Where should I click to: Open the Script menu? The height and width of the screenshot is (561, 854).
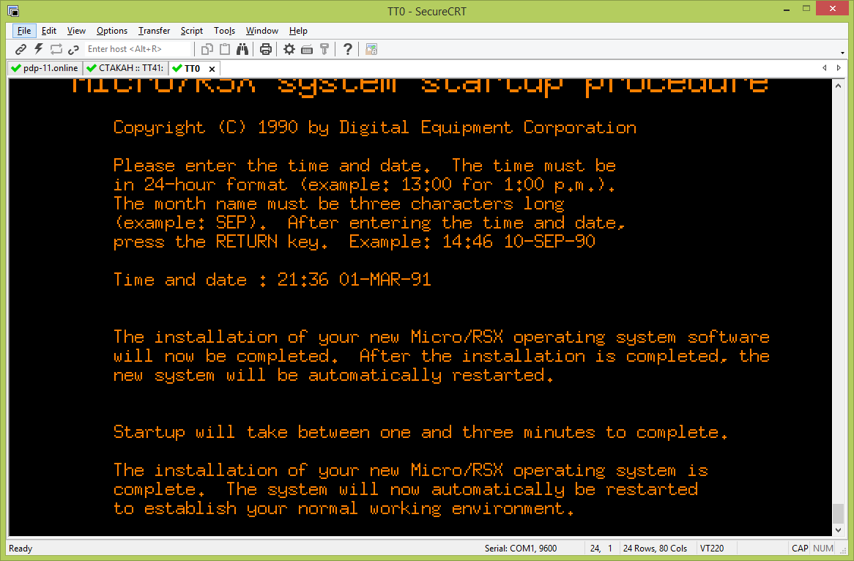(192, 31)
